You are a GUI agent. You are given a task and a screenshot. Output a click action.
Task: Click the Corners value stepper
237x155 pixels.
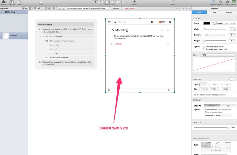tap(235, 35)
